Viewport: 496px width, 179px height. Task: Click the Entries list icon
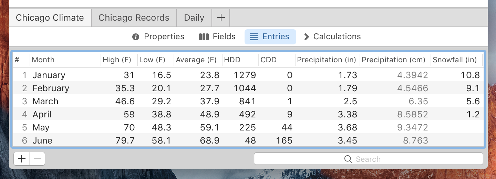254,37
